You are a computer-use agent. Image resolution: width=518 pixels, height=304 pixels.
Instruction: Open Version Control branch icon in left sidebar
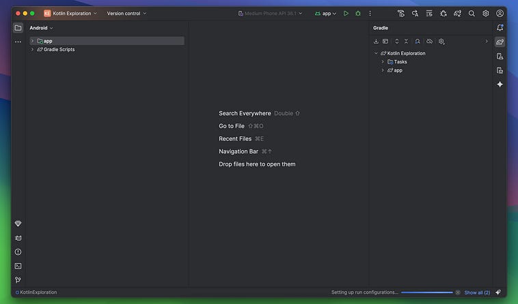18,279
